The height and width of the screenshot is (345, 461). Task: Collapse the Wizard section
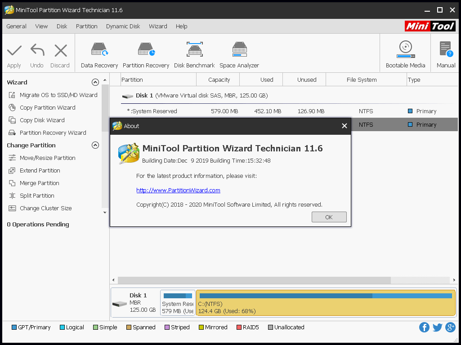click(x=95, y=82)
